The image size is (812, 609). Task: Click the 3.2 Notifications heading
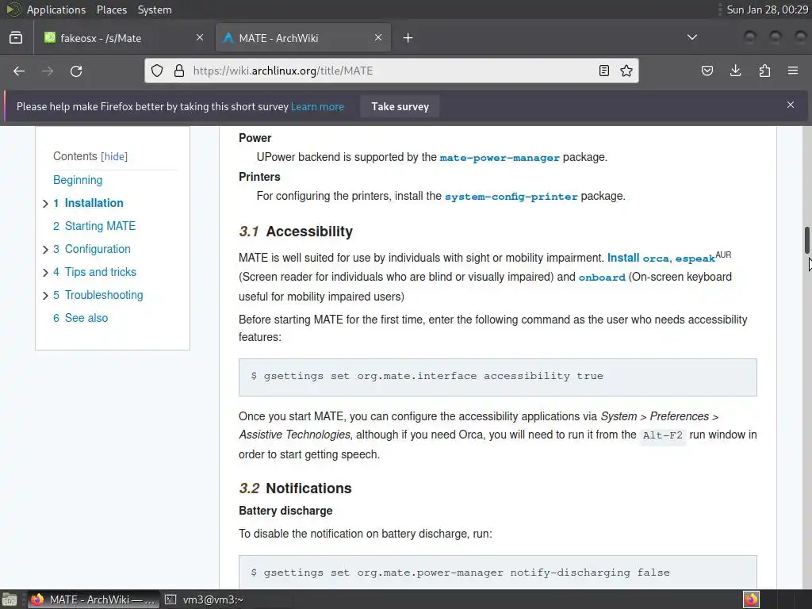tap(295, 488)
